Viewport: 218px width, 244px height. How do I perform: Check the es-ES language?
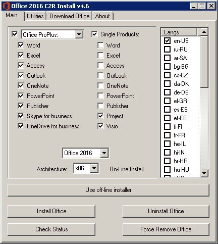tap(167, 110)
